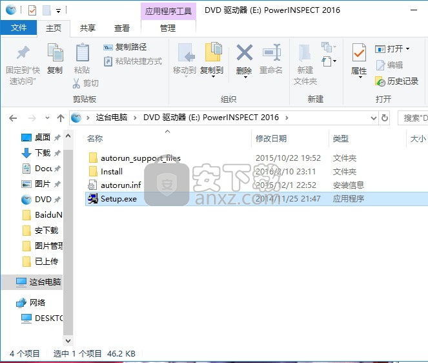
Task: Switch to the Home (主页) tab
Action: [x=53, y=28]
